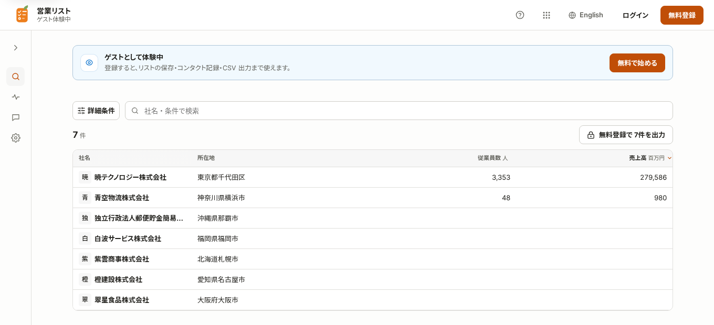Click 無料登録で 7件を出力 locked button
714x325 pixels.
tap(626, 135)
